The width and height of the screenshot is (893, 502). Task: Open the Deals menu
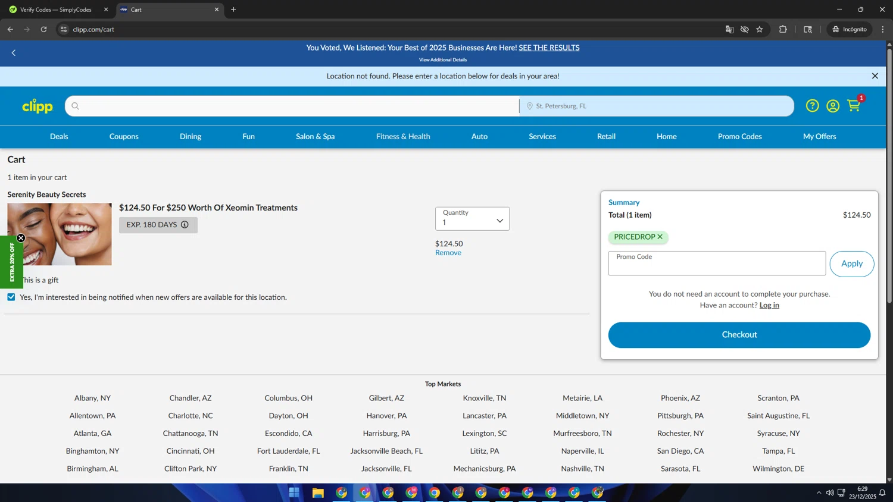[x=59, y=136]
